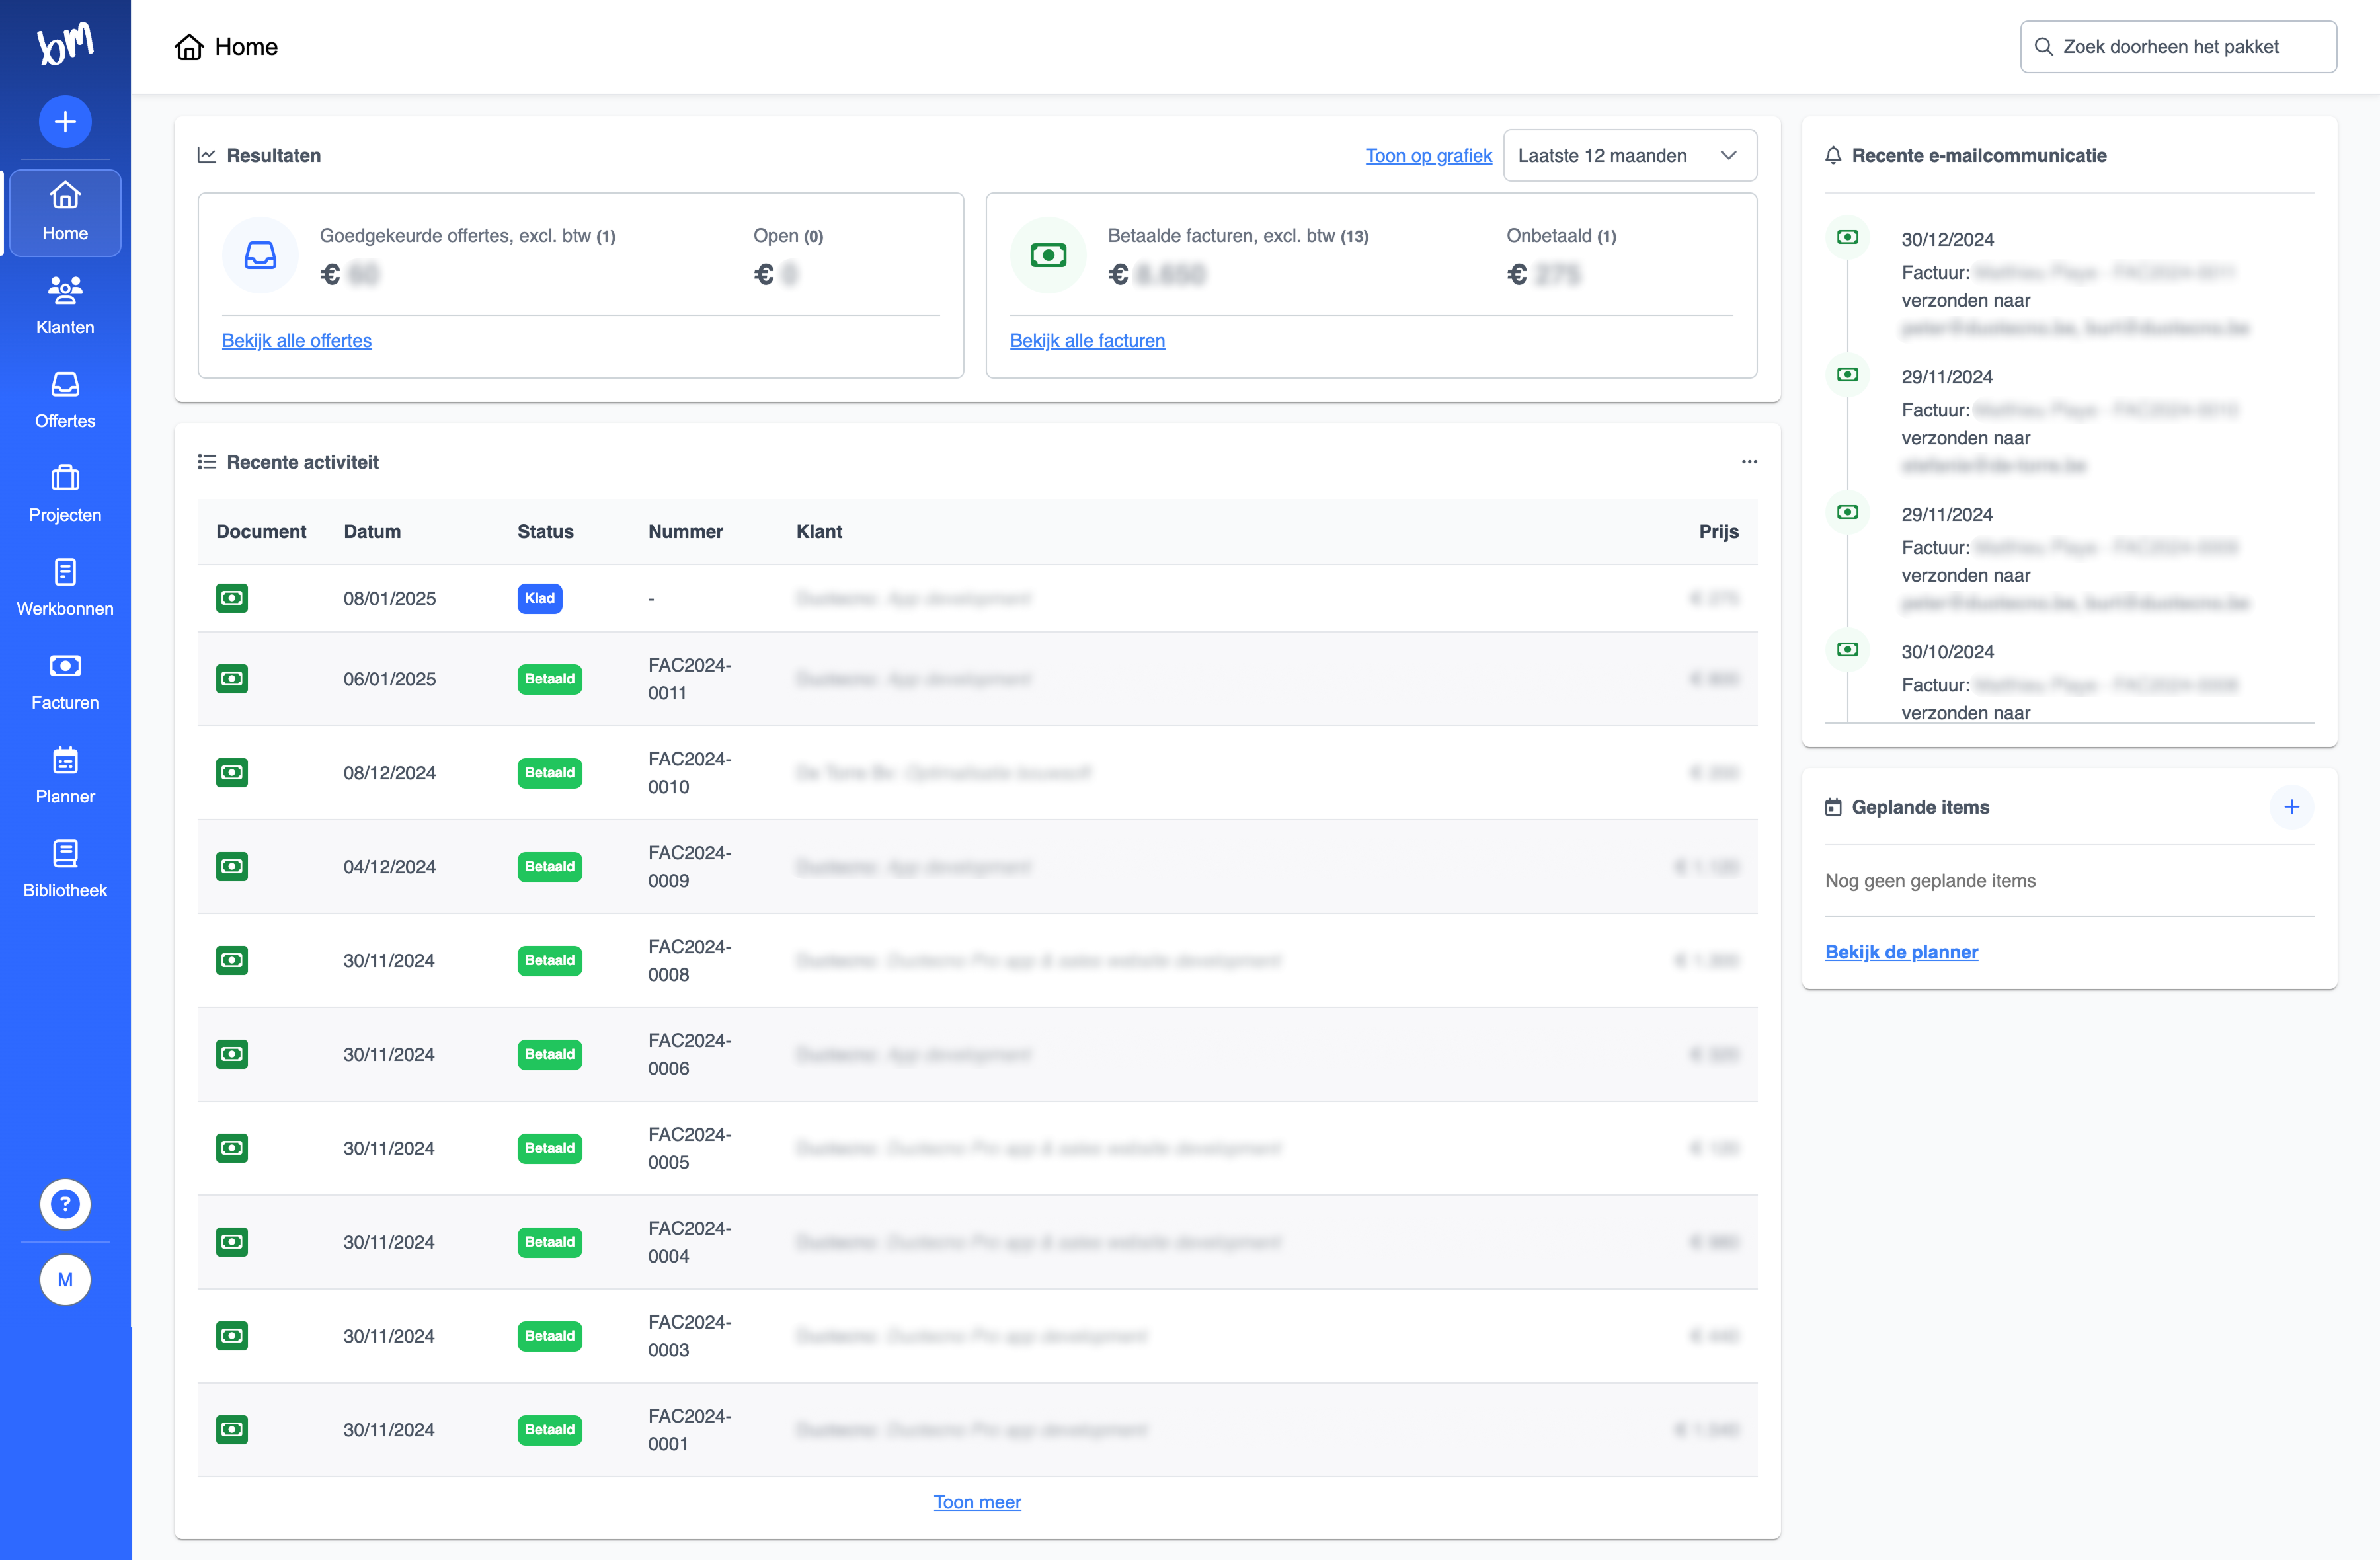Show more activity with 'Toon meer'
The height and width of the screenshot is (1560, 2380).
coord(977,1501)
